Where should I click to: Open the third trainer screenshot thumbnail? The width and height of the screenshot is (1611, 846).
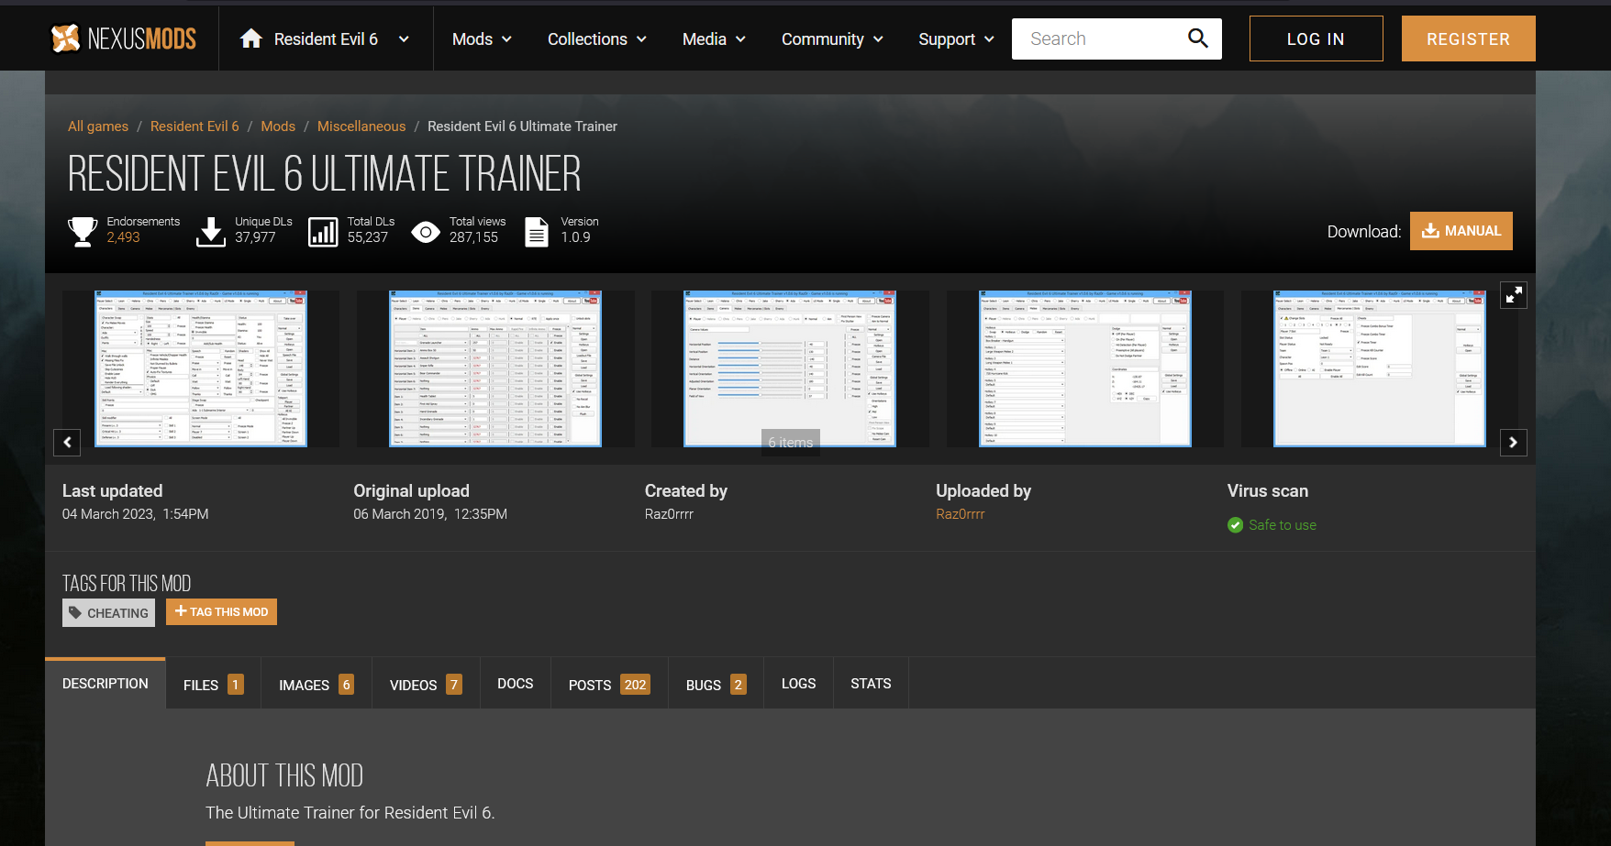point(790,368)
